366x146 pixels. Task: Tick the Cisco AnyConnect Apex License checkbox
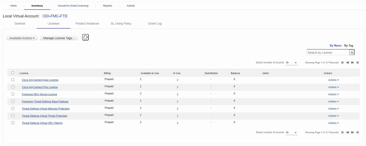click(13, 80)
